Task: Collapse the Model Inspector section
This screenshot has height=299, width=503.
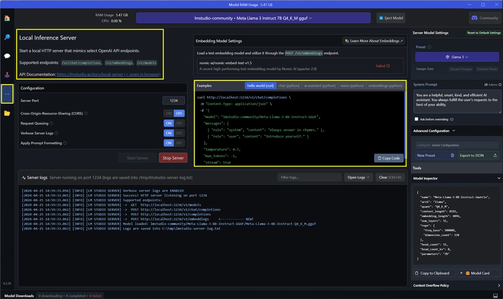Action: [x=498, y=178]
